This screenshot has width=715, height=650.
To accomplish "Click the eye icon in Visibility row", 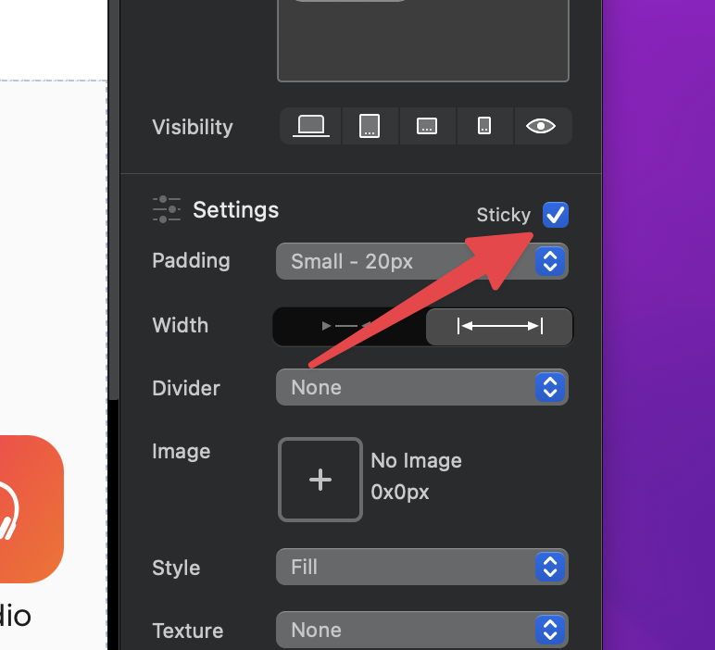I will 541,126.
